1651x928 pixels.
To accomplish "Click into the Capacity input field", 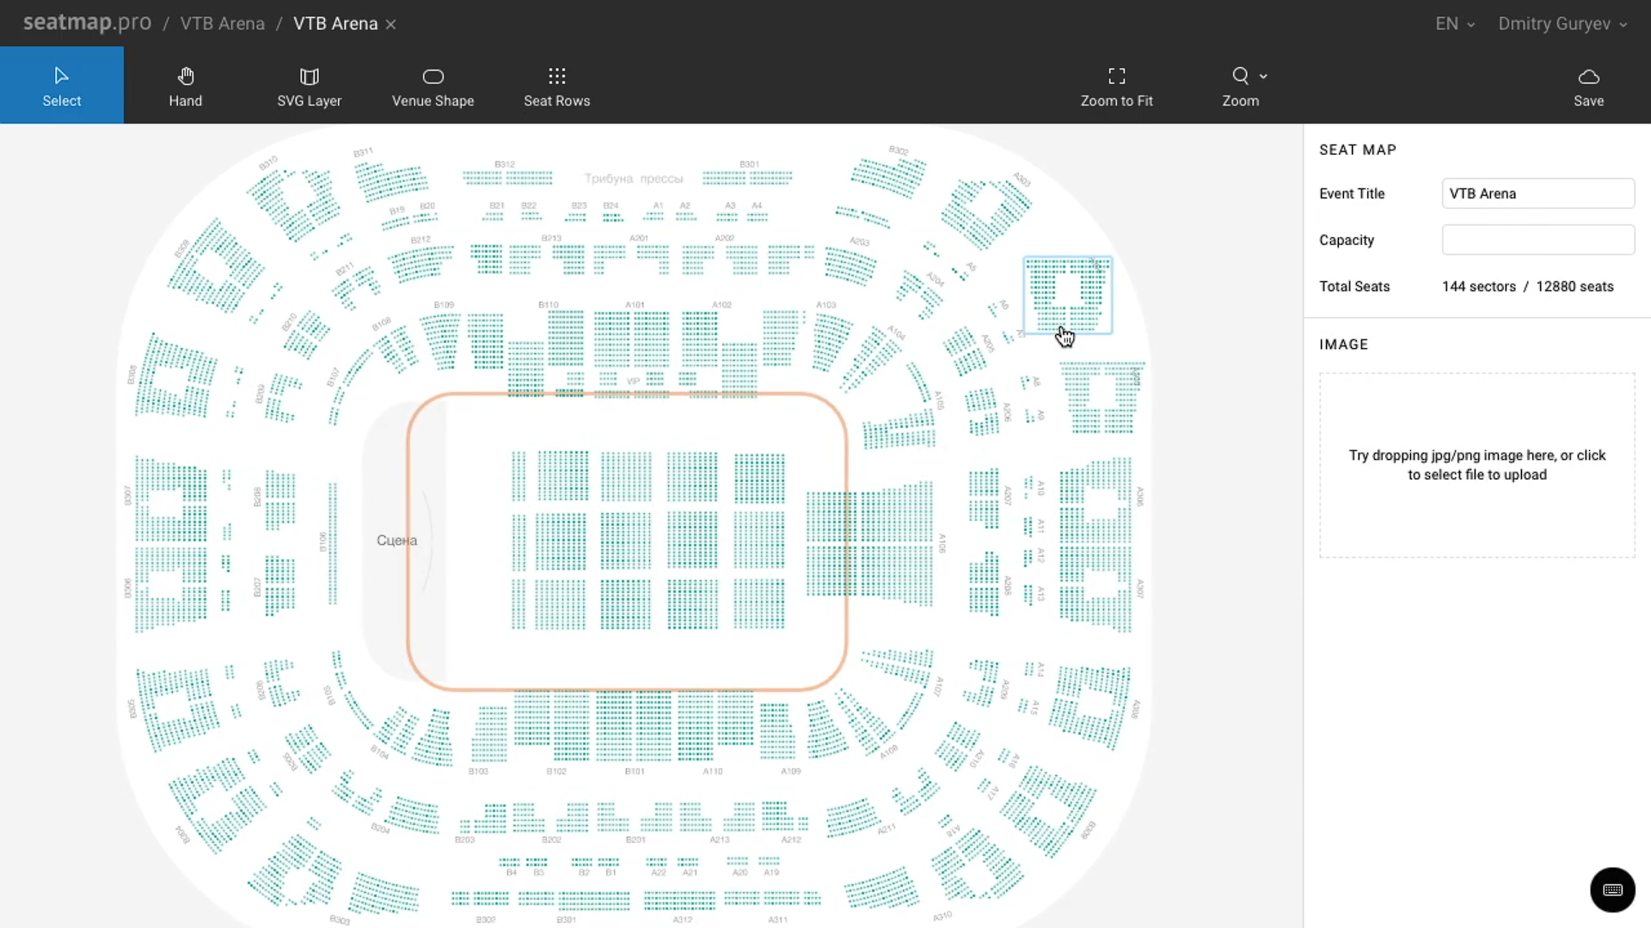I will 1537,240.
